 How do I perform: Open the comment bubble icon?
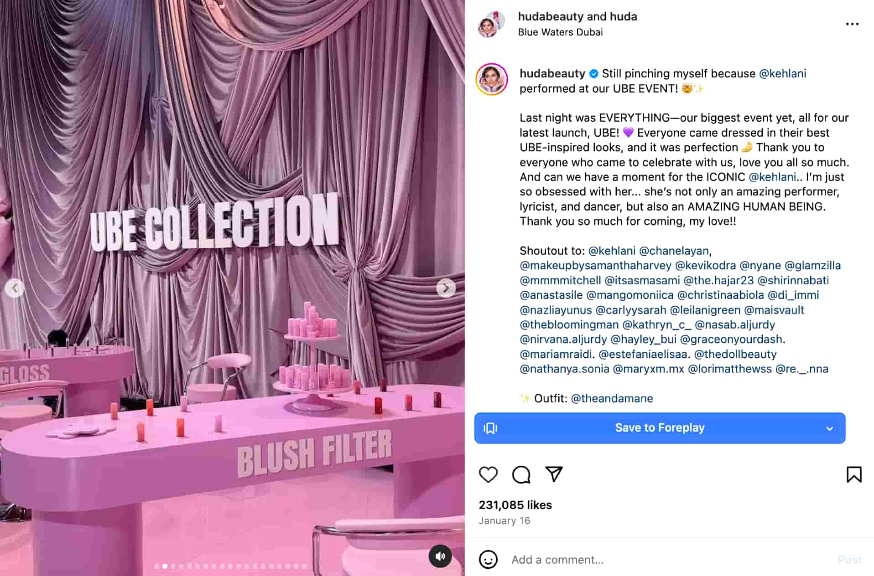click(x=521, y=474)
